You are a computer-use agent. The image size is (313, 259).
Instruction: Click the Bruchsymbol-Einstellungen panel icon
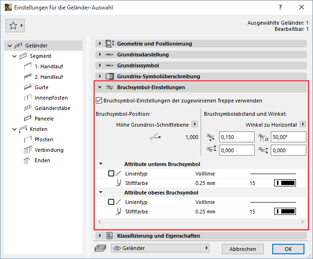tap(110, 87)
